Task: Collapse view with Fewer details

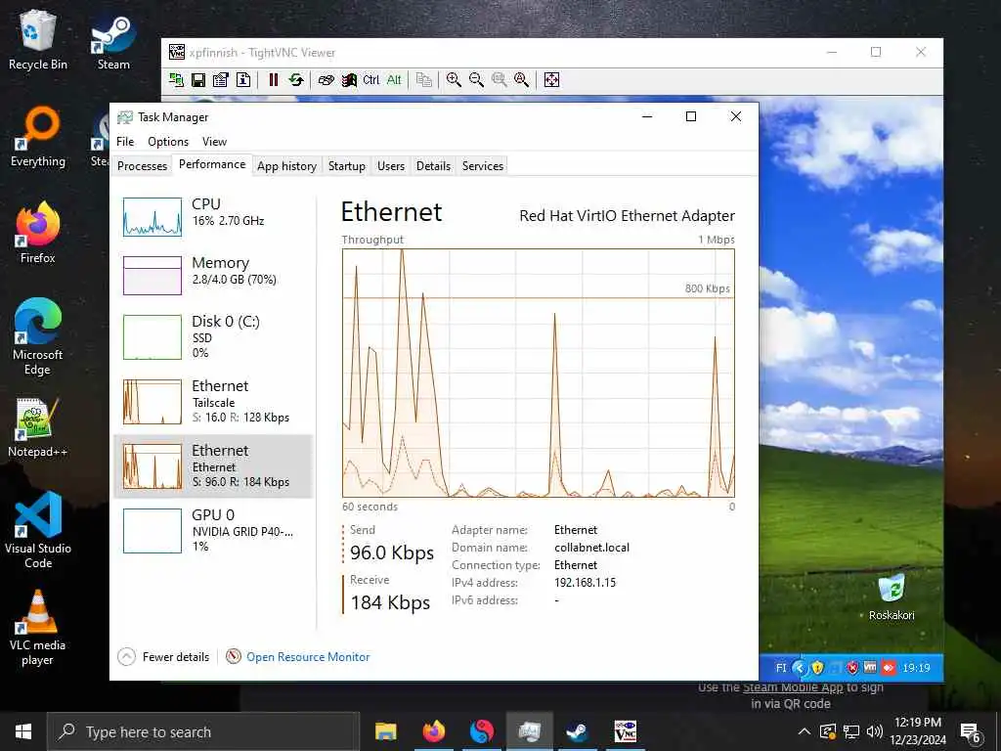Action: [x=164, y=656]
